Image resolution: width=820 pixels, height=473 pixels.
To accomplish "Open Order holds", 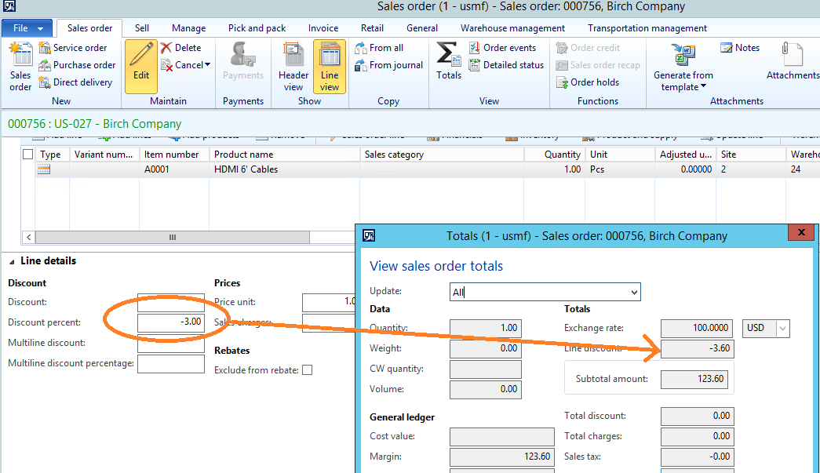I will coord(588,82).
